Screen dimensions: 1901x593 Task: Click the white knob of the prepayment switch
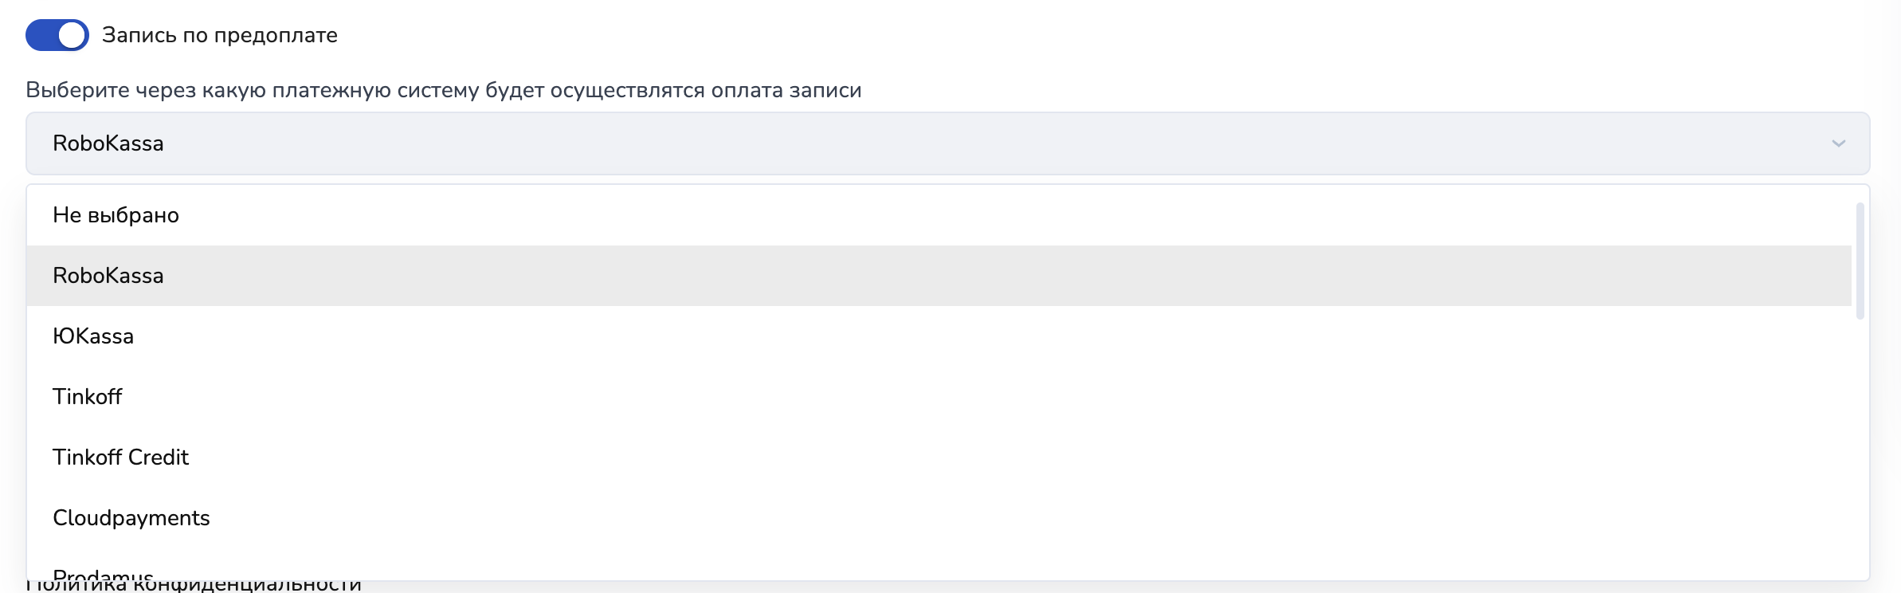72,35
